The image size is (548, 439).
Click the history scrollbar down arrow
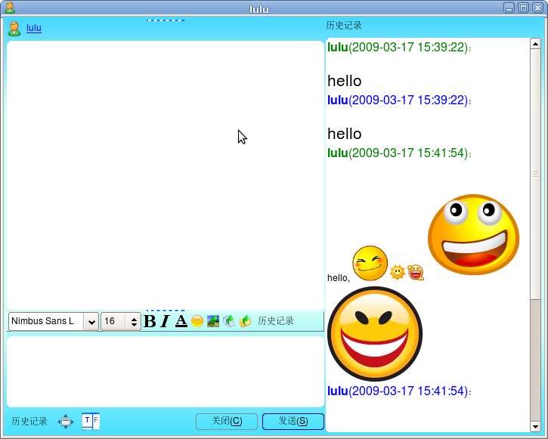pos(535,426)
